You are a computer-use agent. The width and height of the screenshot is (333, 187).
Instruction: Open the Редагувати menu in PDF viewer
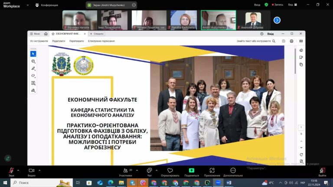click(59, 41)
